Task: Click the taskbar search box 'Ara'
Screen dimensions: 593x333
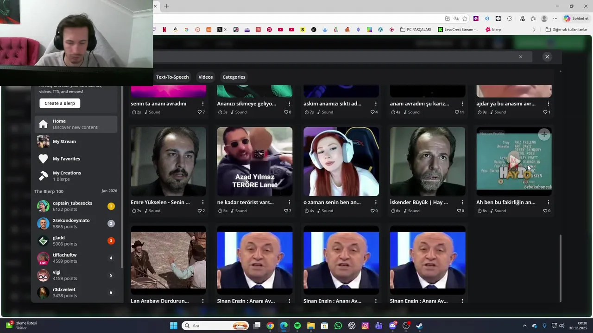Action: (216, 326)
